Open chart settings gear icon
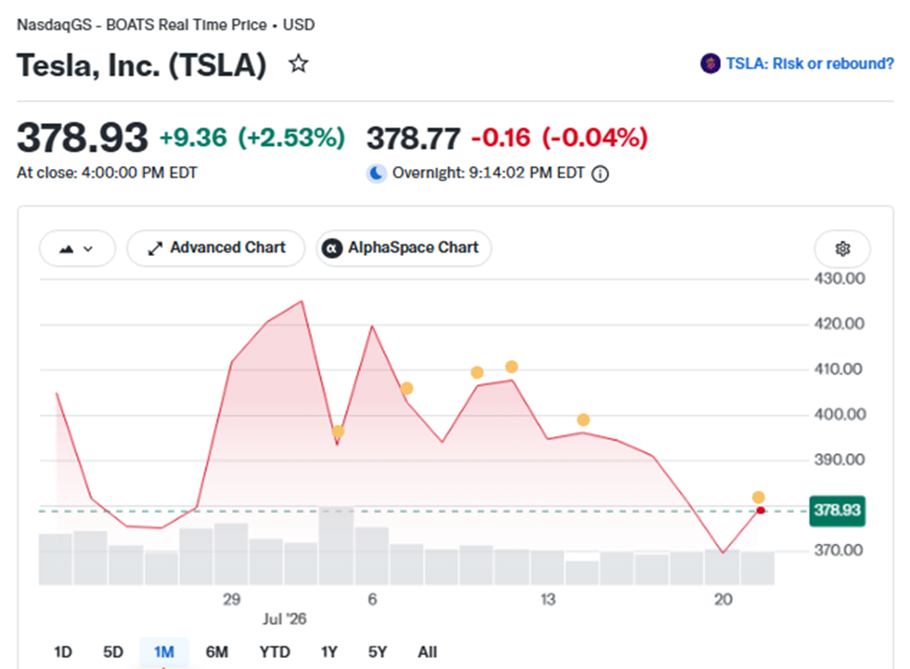The image size is (910, 669). [842, 249]
